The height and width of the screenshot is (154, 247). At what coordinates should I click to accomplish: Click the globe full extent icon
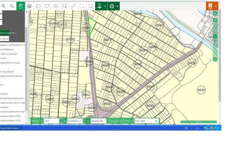point(29,6)
